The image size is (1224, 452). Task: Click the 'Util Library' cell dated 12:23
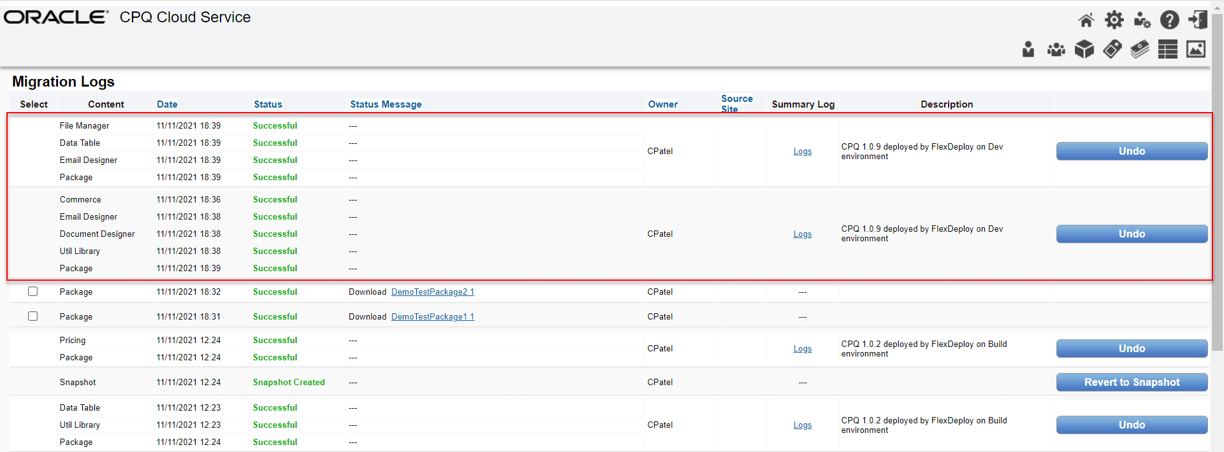(80, 425)
